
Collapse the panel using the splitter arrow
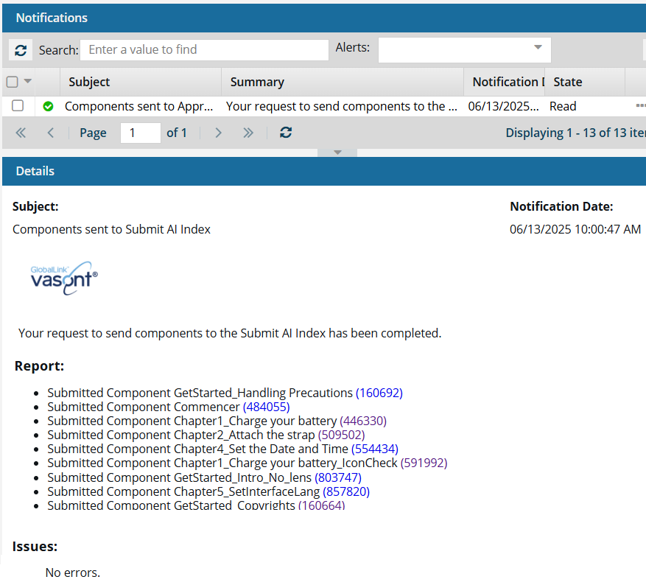coord(337,153)
